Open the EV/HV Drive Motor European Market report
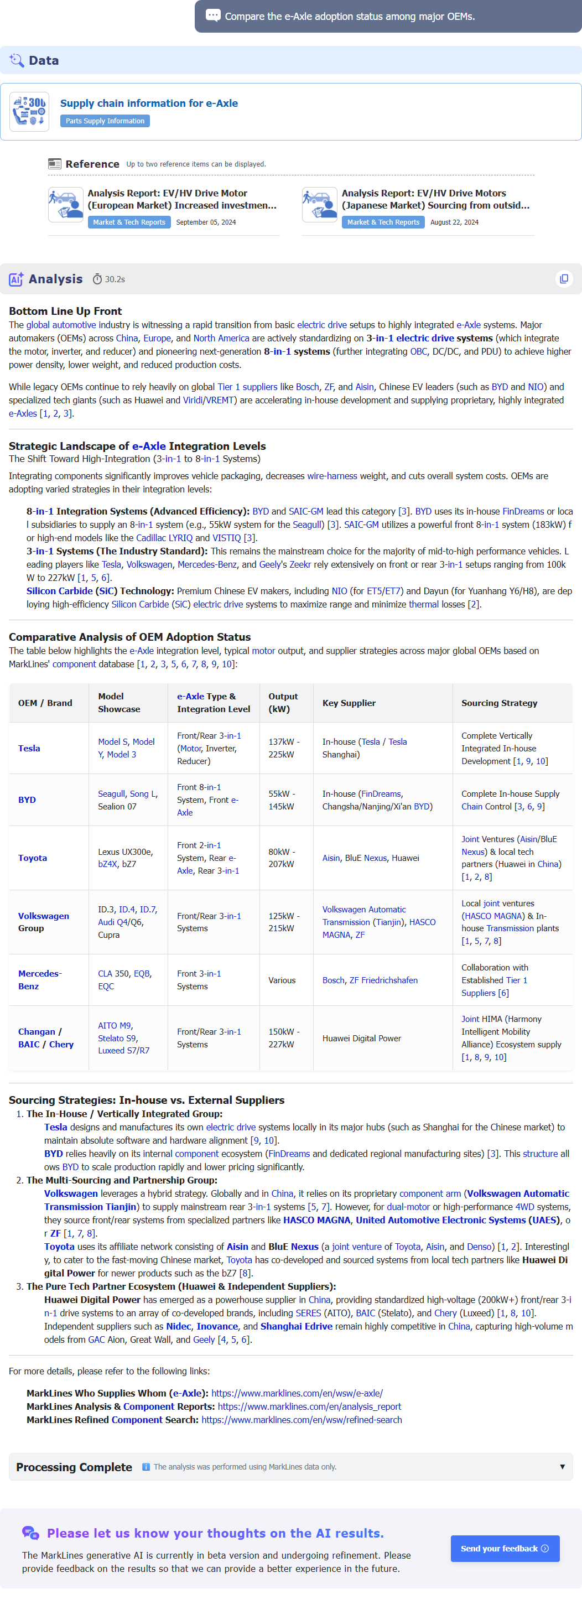The height and width of the screenshot is (1604, 582). tap(182, 199)
